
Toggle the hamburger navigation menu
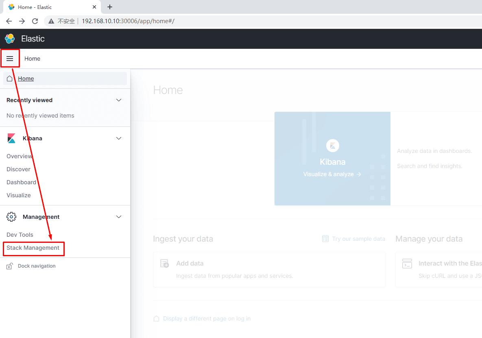[10, 59]
